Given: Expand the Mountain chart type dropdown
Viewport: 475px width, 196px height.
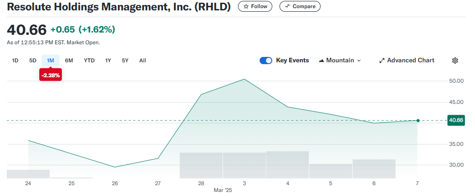Looking at the screenshot, I should coord(340,61).
